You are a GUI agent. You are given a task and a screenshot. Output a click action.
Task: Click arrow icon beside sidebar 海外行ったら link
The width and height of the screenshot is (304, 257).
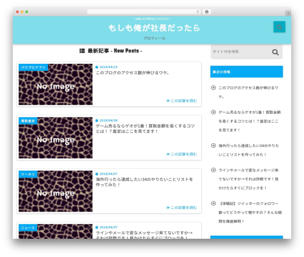[213, 145]
